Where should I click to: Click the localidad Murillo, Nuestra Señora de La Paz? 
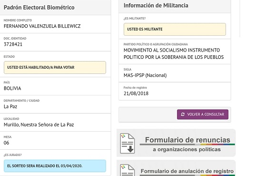pyautogui.click(x=39, y=124)
